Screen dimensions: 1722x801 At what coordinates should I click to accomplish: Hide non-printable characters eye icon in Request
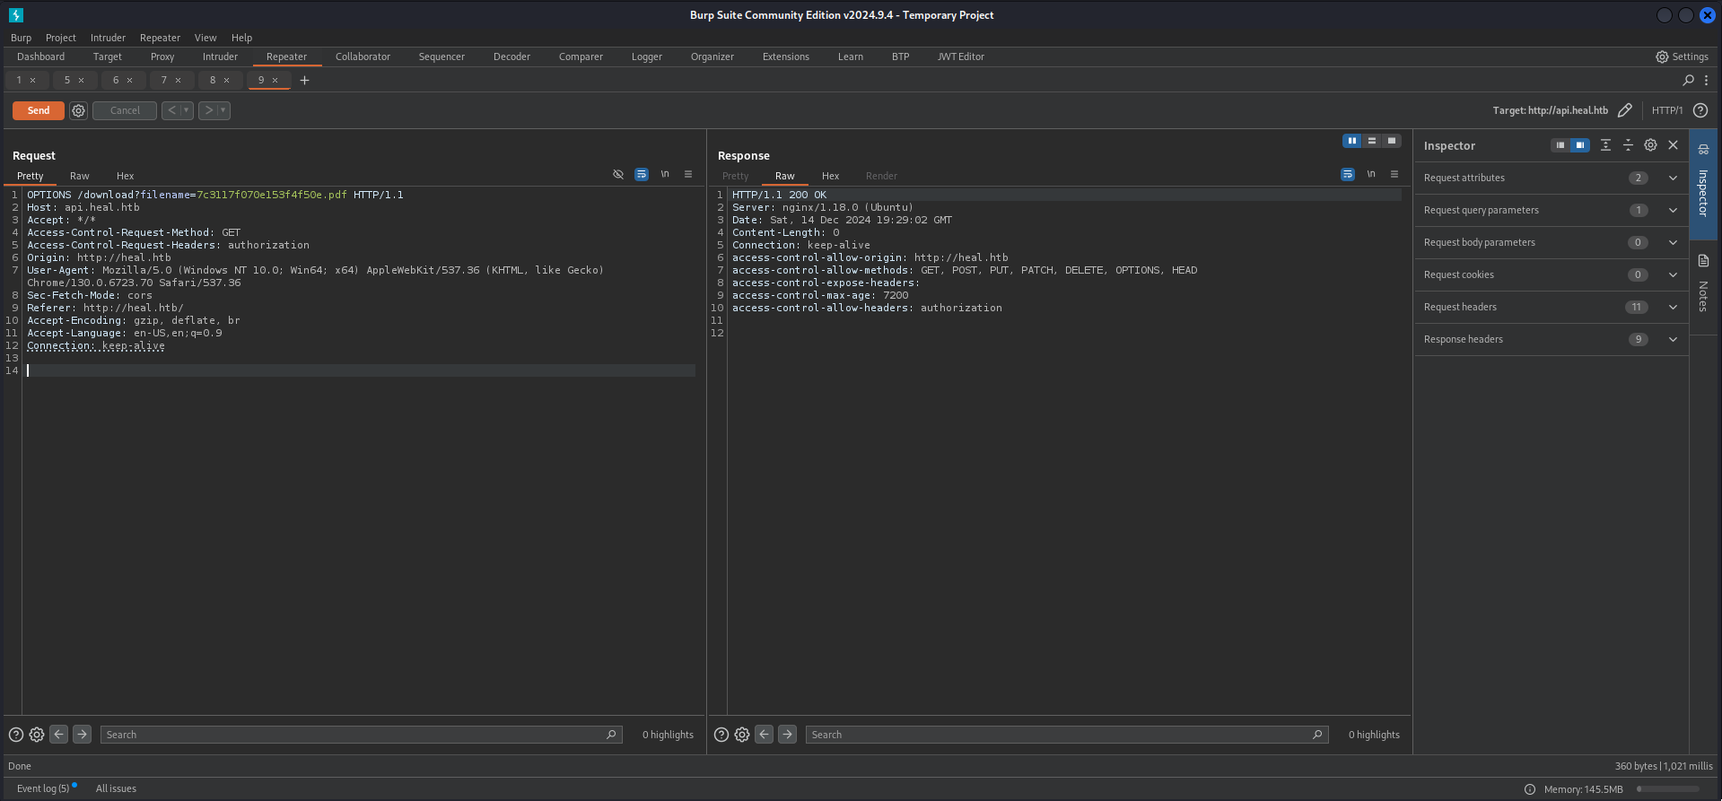tap(618, 175)
